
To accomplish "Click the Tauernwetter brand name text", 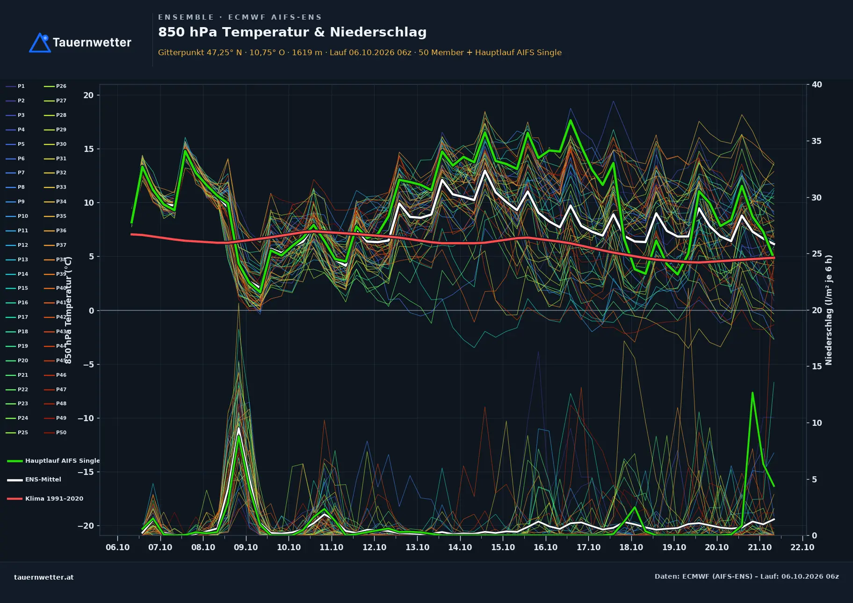I will click(92, 43).
